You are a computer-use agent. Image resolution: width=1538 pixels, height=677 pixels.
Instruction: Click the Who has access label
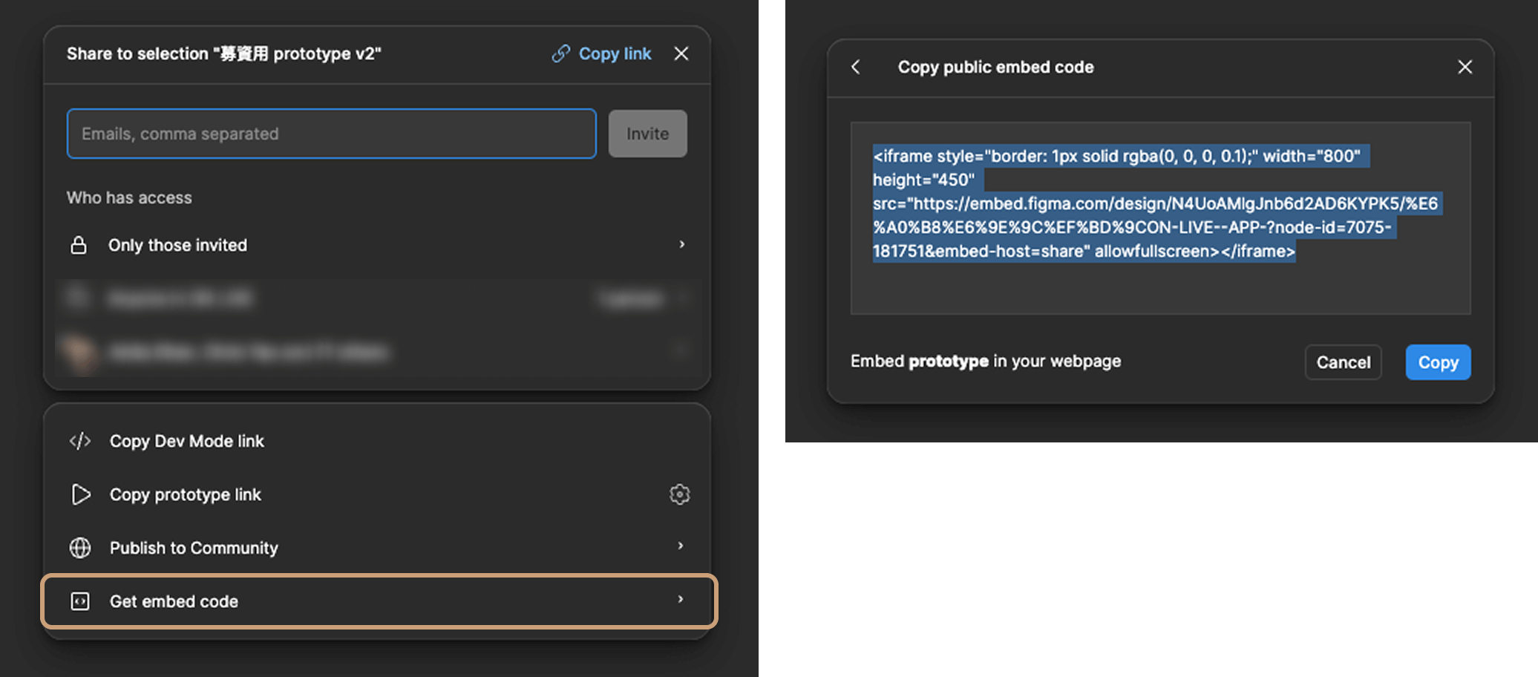point(129,197)
